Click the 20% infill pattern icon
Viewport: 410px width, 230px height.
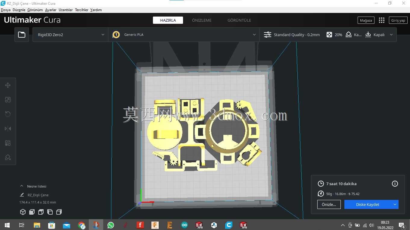point(329,35)
